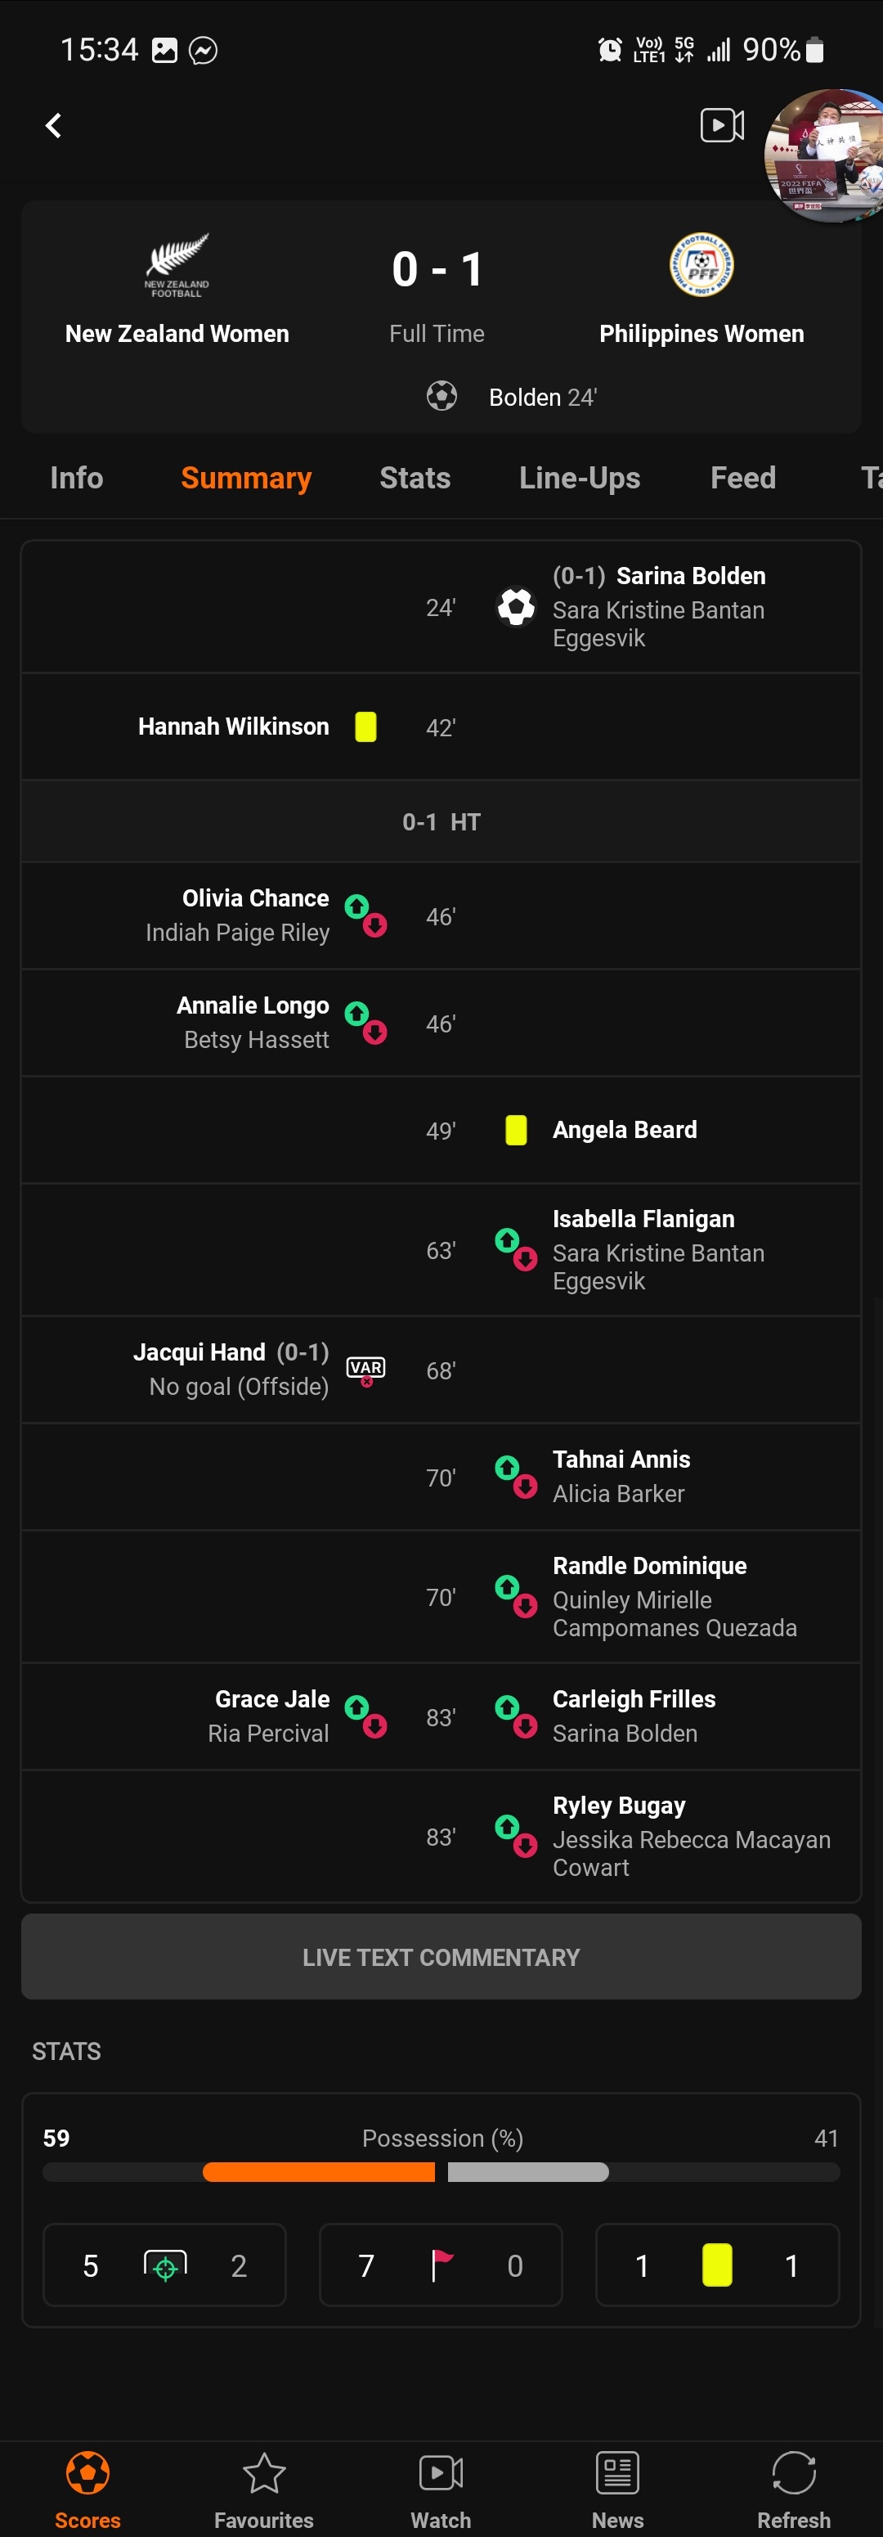Open the Info tab

click(x=77, y=478)
